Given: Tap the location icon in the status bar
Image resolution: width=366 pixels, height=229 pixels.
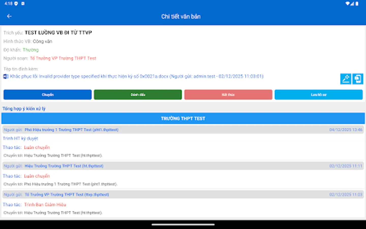Looking at the screenshot, I should [x=16, y=4].
